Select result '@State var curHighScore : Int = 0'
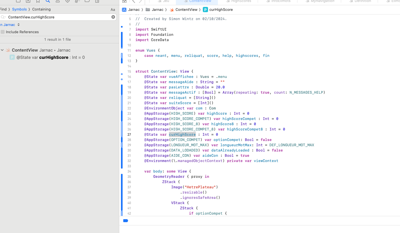The height and width of the screenshot is (233, 400). click(51, 57)
